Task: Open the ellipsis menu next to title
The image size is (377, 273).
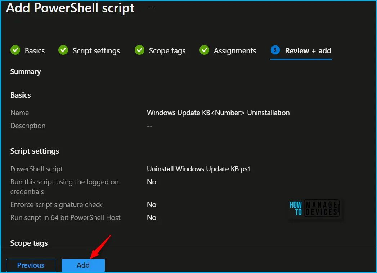Action: pyautogui.click(x=152, y=8)
